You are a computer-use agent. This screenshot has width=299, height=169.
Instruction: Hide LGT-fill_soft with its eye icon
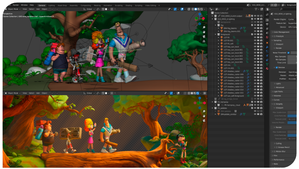[255, 44]
